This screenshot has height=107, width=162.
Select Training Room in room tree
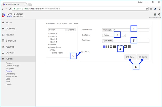coord(57,53)
